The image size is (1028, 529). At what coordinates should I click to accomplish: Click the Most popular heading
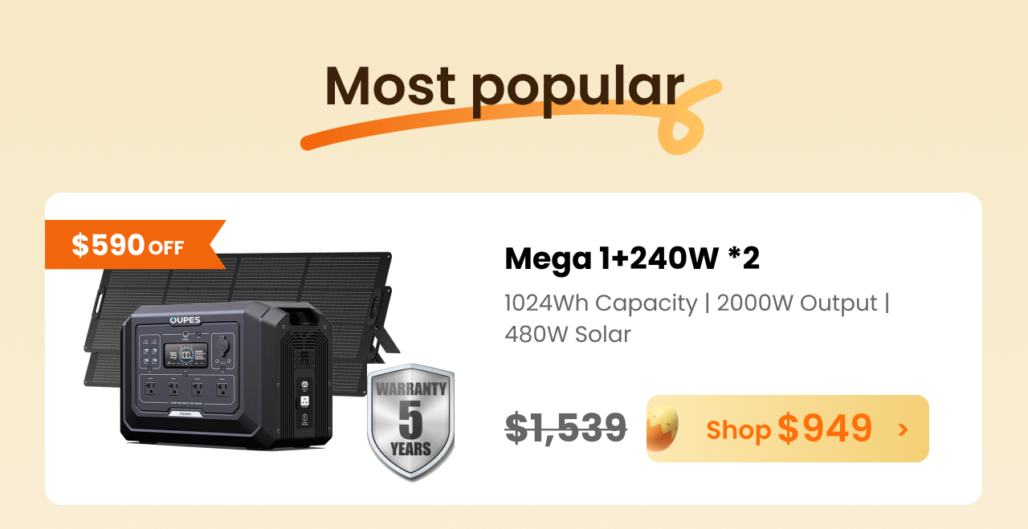504,86
